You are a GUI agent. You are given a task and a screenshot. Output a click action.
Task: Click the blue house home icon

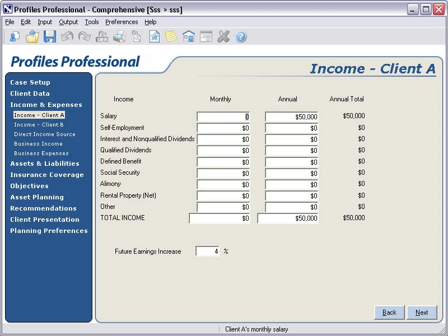point(189,36)
